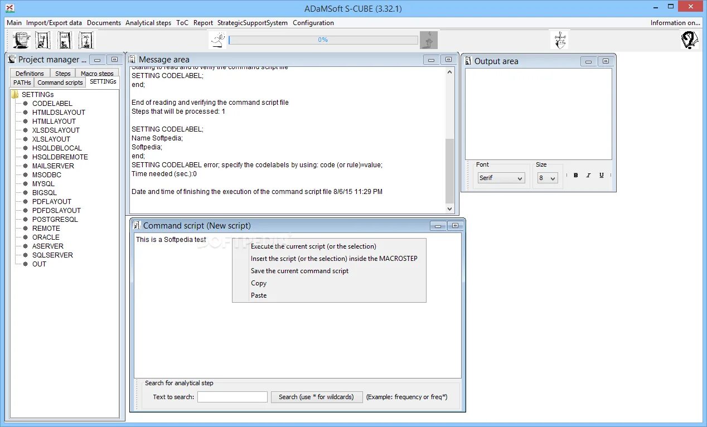
Task: Switch to the Definitions tab
Action: (x=30, y=73)
